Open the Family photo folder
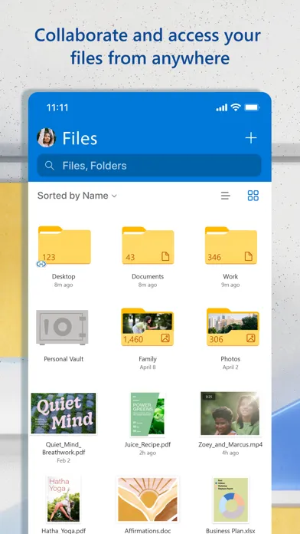The width and height of the screenshot is (300, 534). [x=148, y=327]
